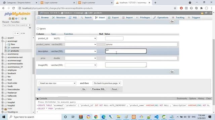Open Task View on taskbar
The image size is (215, 120).
click(73, 117)
